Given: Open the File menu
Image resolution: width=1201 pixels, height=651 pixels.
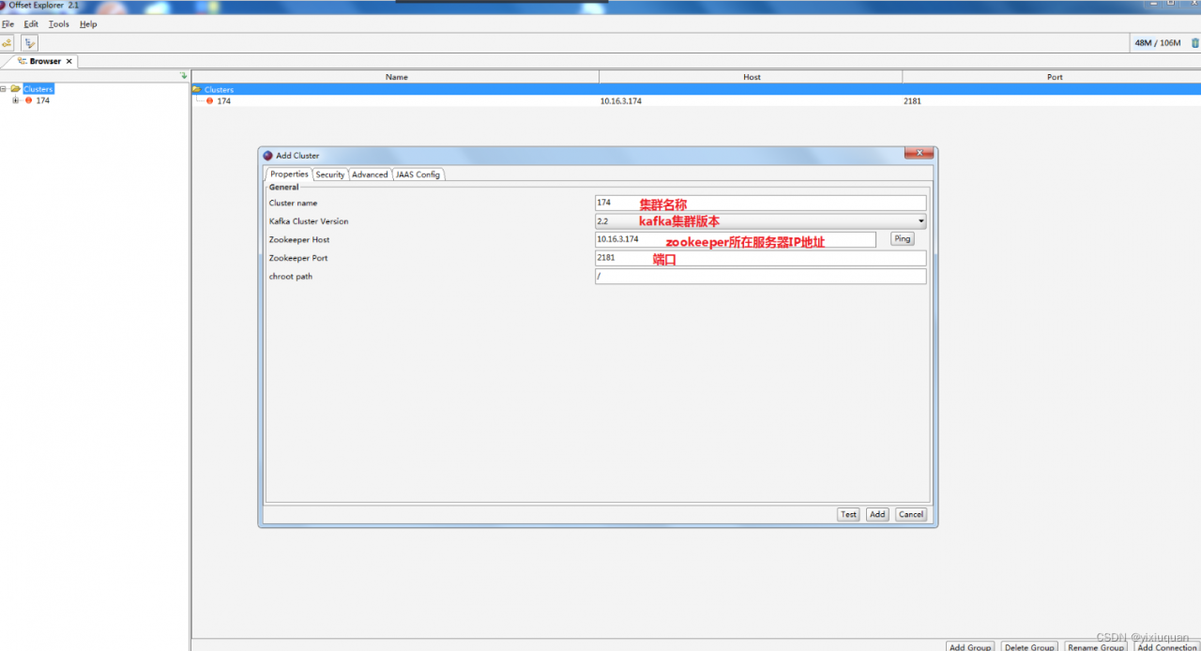Looking at the screenshot, I should 8,24.
